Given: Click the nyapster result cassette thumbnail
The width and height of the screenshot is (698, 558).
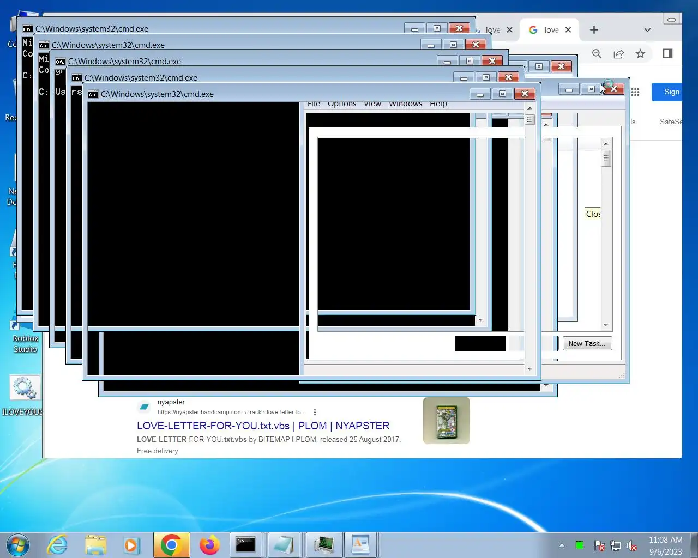Looking at the screenshot, I should click(447, 420).
